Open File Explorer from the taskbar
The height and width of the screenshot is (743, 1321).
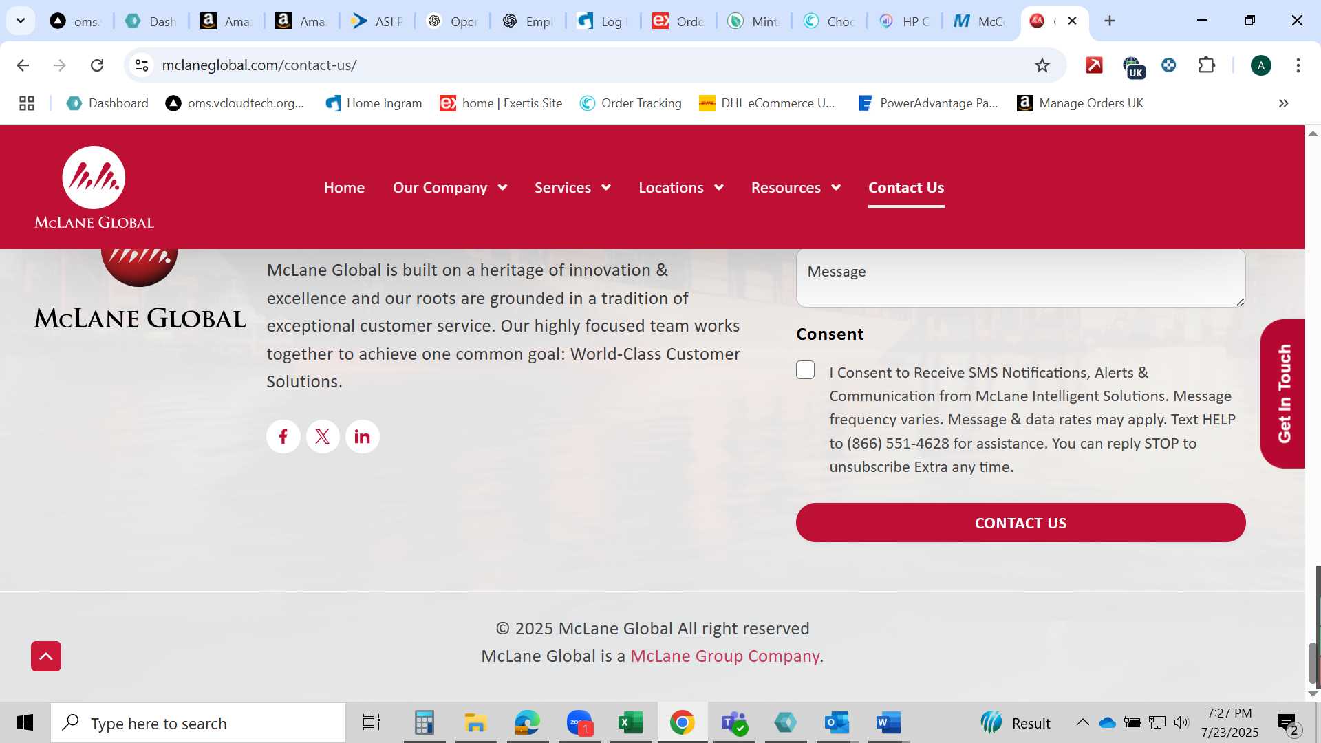475,723
